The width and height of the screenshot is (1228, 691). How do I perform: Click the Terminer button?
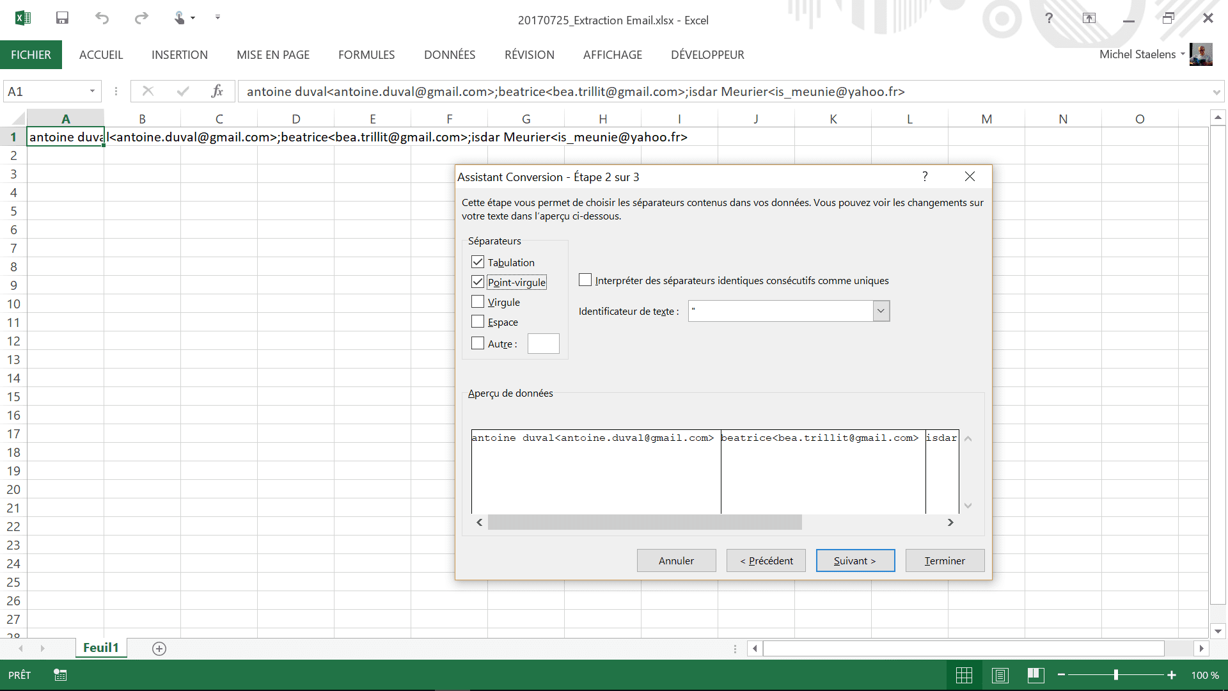pyautogui.click(x=945, y=560)
